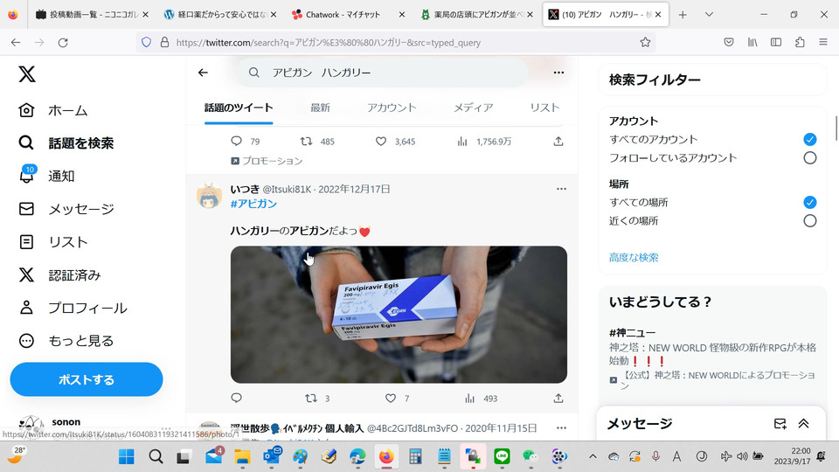The image size is (839, 472).
Task: Open search options three-dot menu
Action: pyautogui.click(x=558, y=73)
